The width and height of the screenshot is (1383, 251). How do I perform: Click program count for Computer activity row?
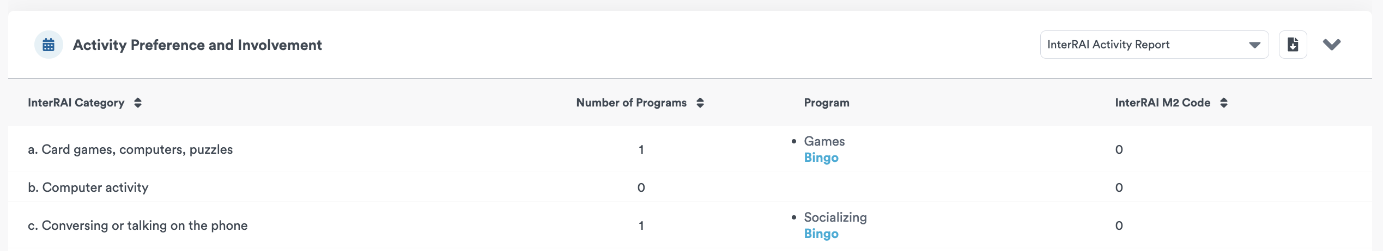tap(641, 187)
